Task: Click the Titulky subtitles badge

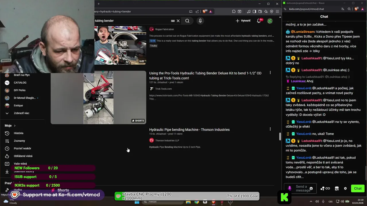Action: pyautogui.click(x=153, y=46)
